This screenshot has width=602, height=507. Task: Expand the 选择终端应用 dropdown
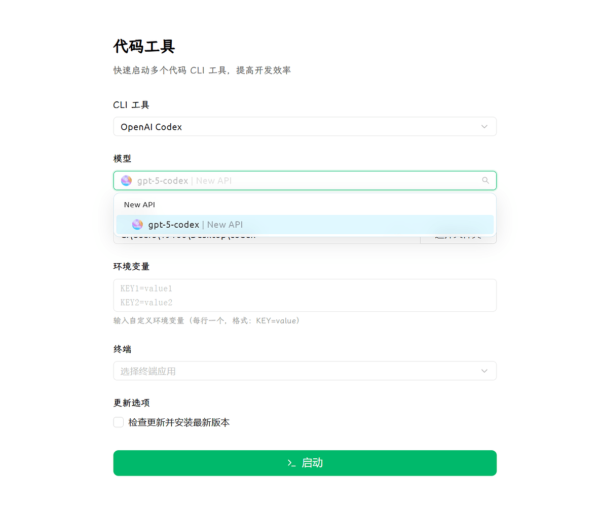coord(305,371)
